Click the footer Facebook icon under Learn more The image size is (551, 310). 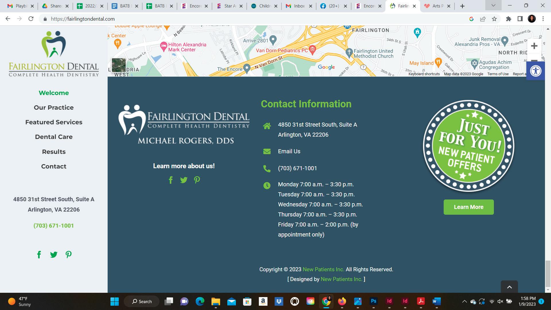(x=170, y=180)
